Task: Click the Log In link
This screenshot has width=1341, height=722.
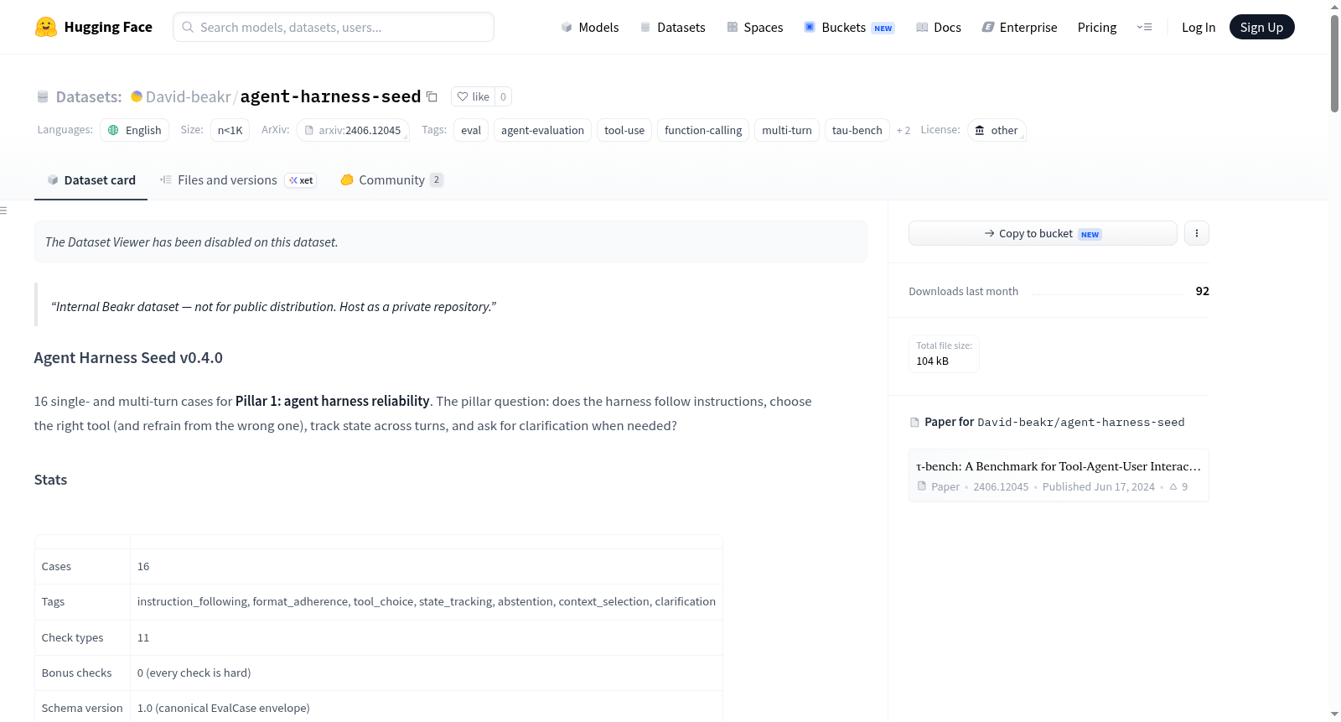Action: point(1199,27)
